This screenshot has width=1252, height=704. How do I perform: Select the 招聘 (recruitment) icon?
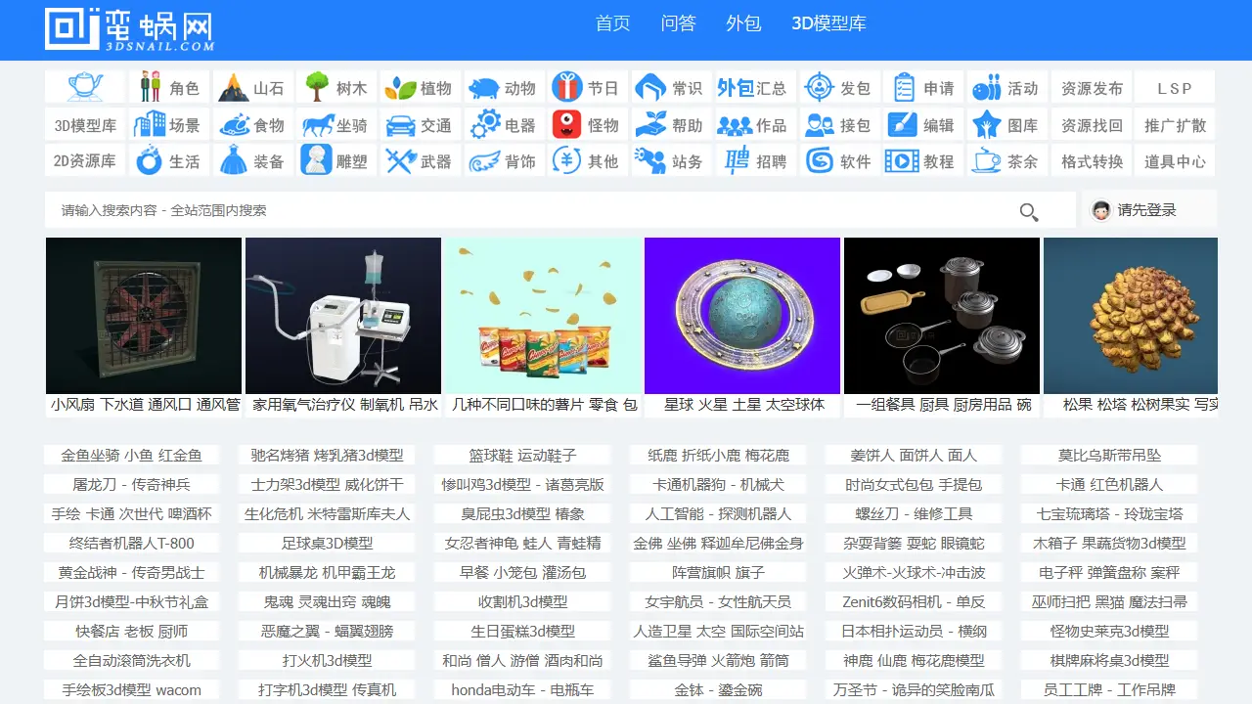[735, 160]
